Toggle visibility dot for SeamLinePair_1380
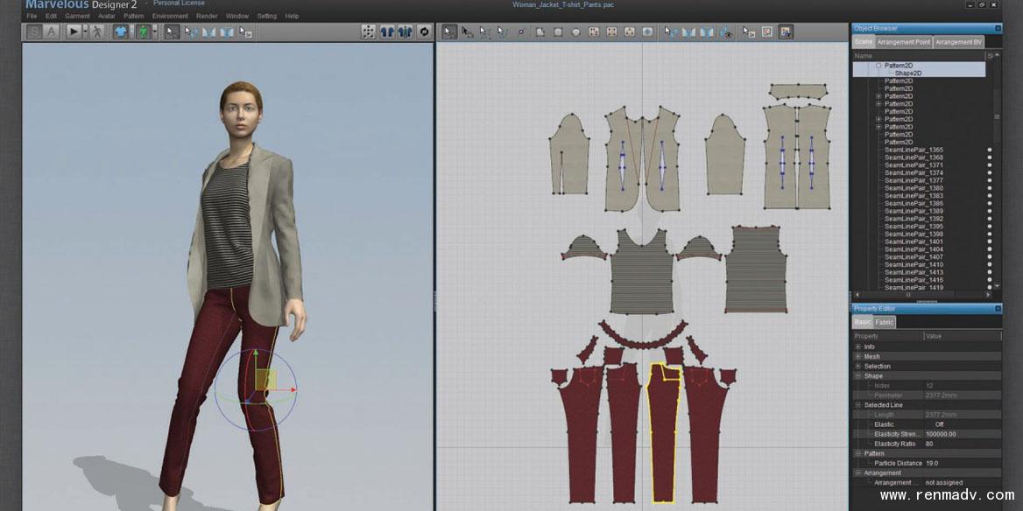The image size is (1023, 511). 990,188
